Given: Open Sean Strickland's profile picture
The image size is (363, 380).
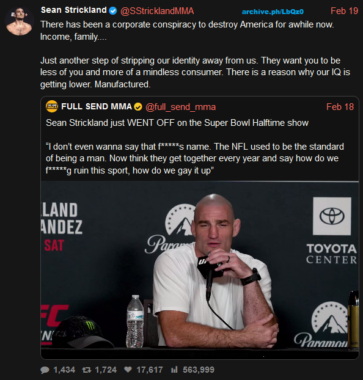Looking at the screenshot, I should tap(20, 21).
